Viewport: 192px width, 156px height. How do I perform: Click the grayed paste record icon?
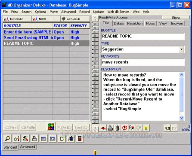[139, 128]
